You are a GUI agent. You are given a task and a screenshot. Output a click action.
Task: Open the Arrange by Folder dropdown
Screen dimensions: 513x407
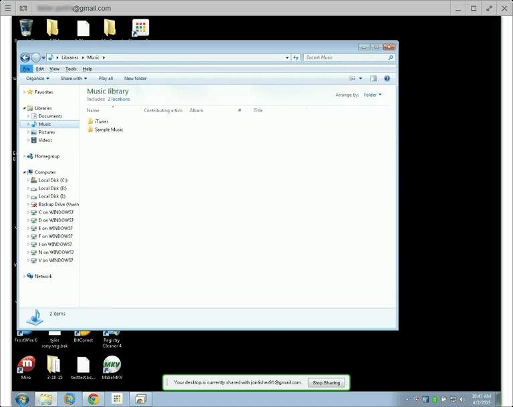[x=372, y=95]
